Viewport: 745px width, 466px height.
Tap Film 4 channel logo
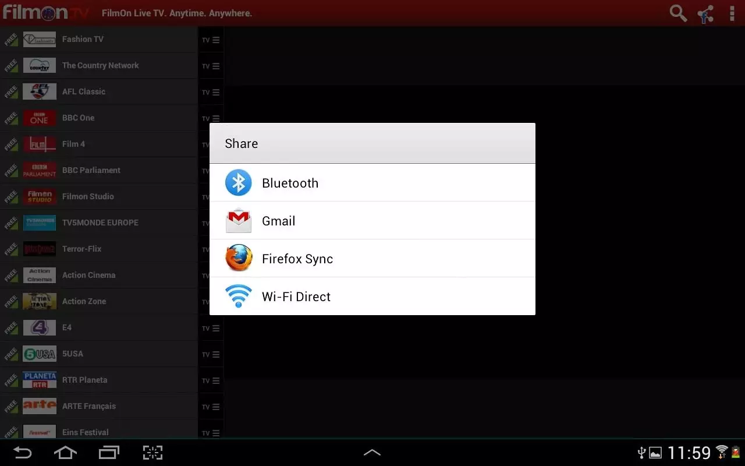(40, 144)
